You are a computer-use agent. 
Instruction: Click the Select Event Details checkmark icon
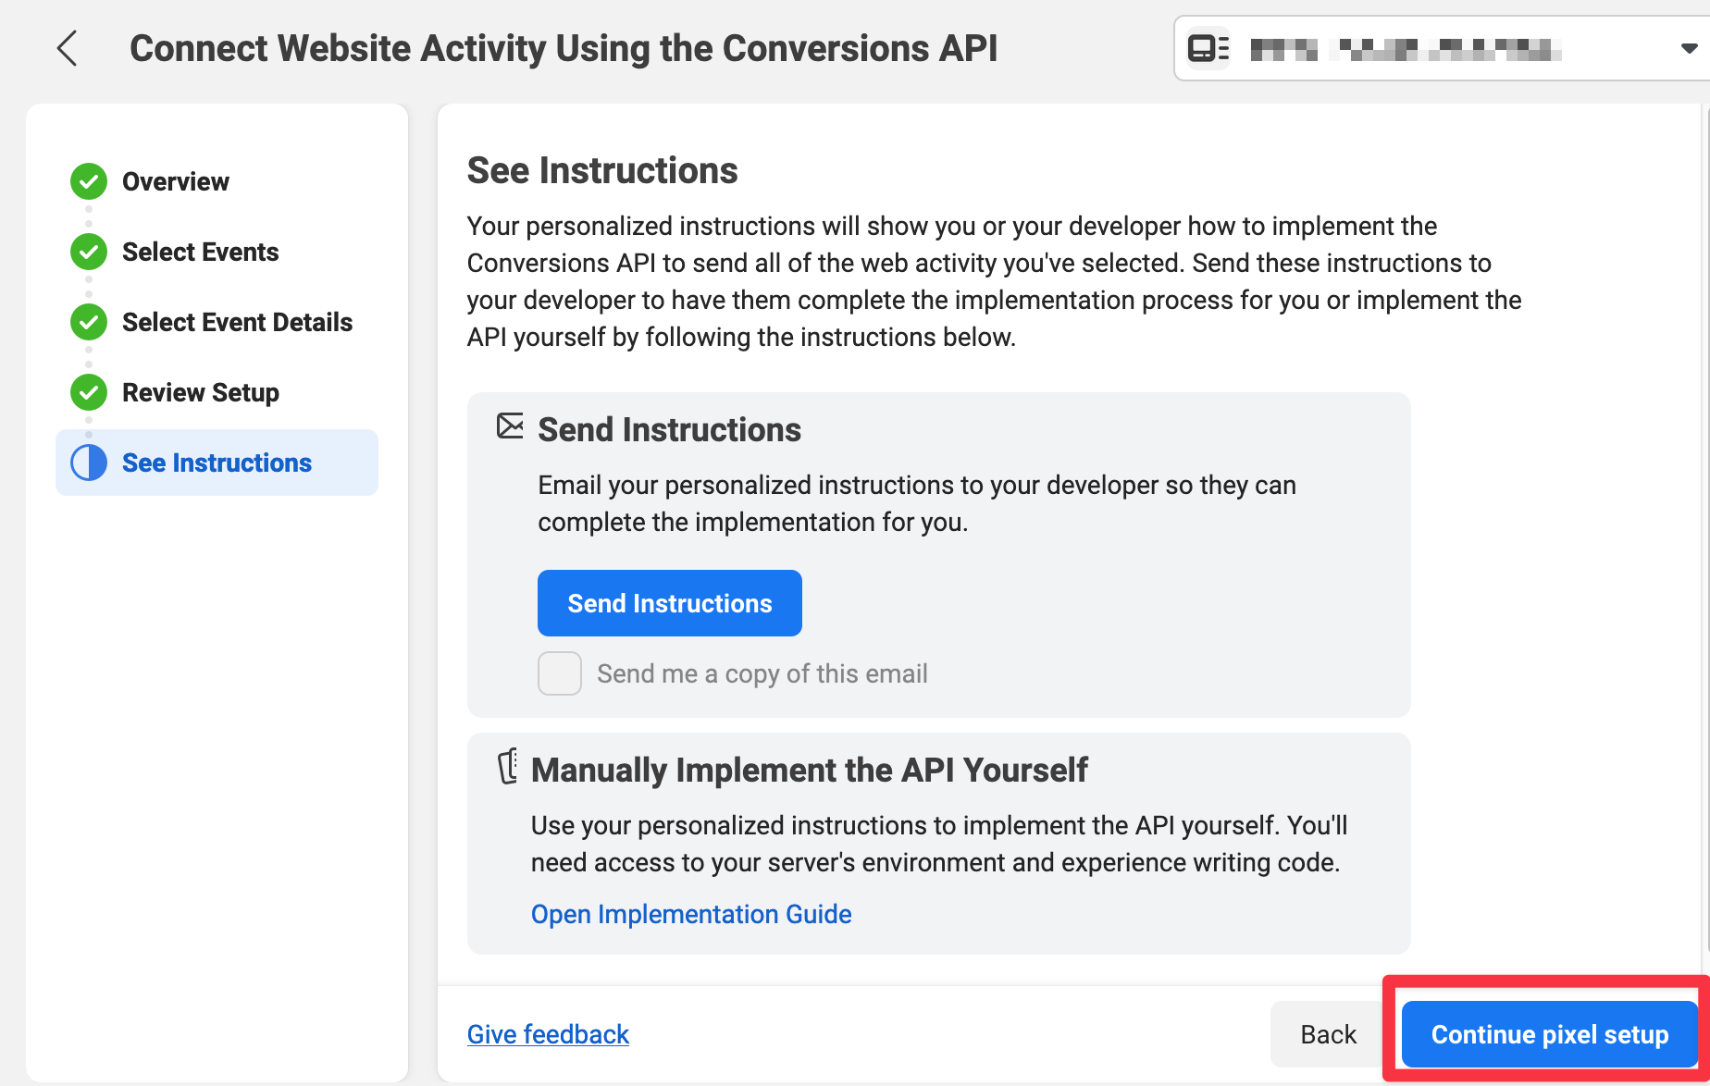coord(89,322)
